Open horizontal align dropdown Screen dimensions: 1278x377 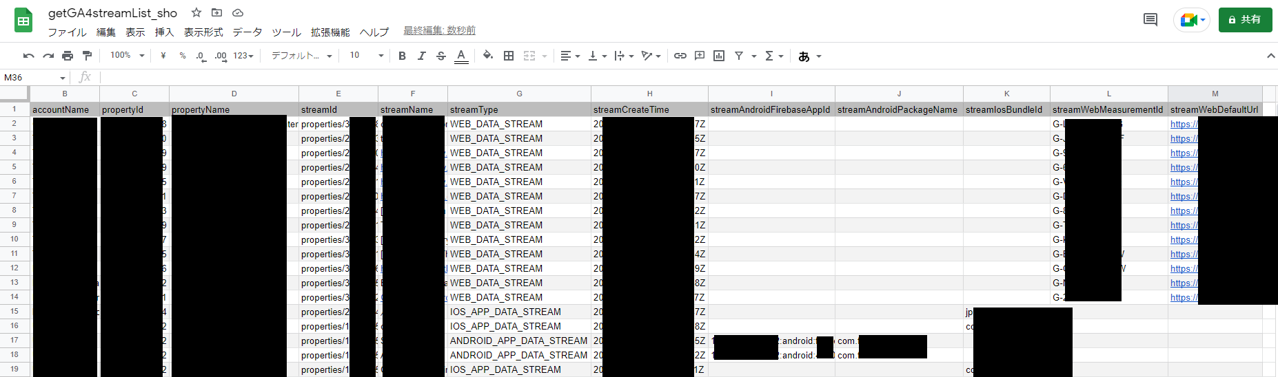[570, 56]
